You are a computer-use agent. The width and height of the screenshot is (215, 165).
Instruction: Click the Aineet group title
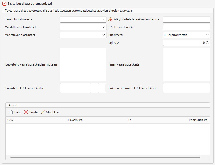tap(13, 105)
